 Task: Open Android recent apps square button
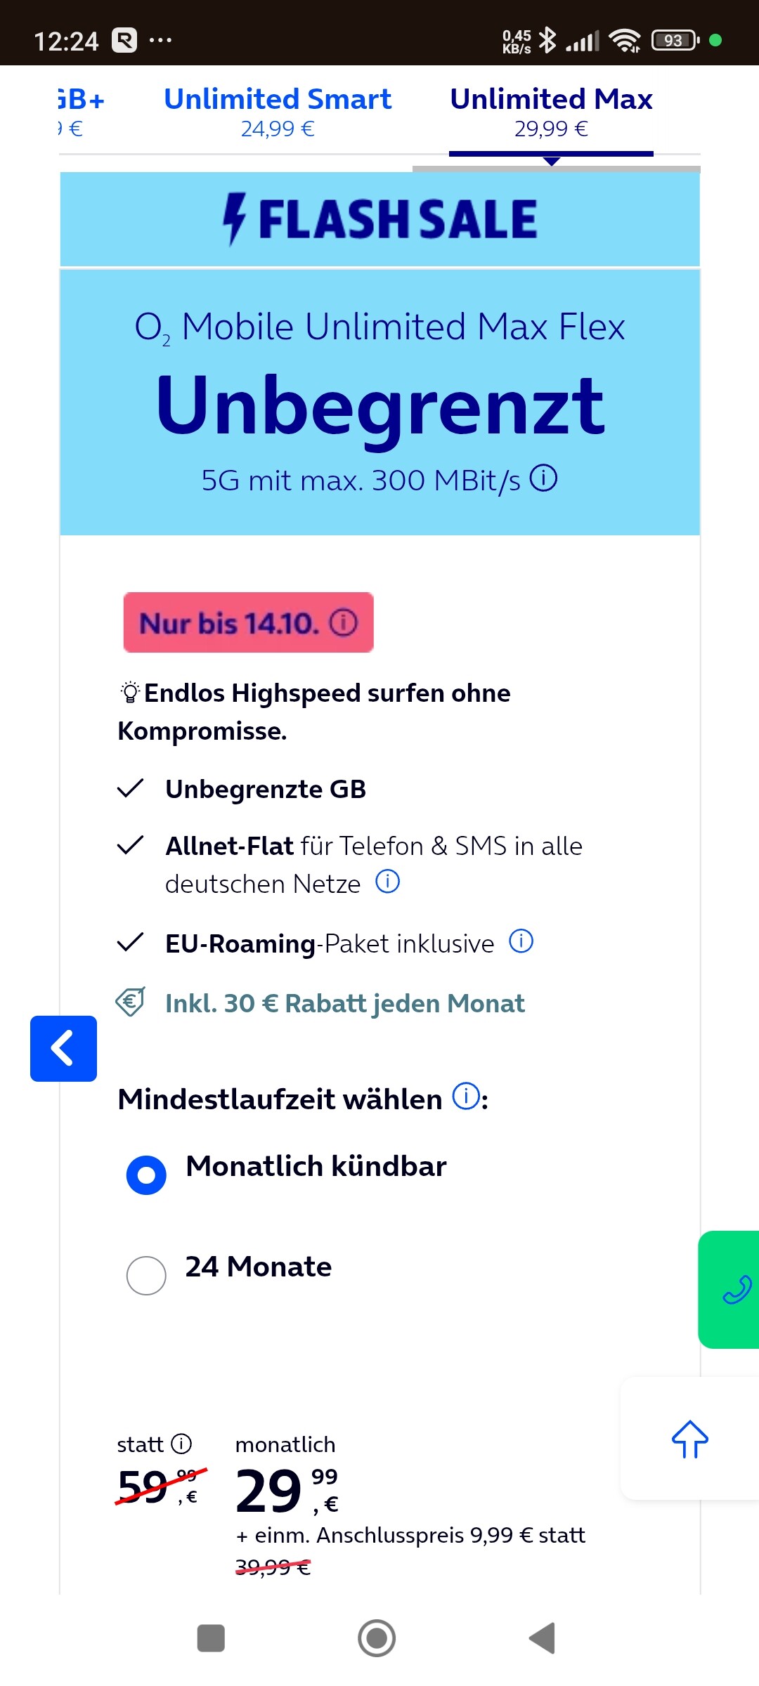click(211, 1638)
